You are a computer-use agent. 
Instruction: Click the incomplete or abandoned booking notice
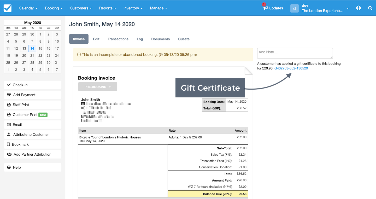coord(163,55)
